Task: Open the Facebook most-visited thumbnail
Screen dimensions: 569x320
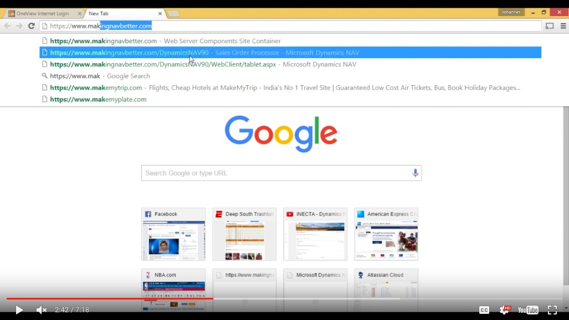Action: click(x=173, y=234)
